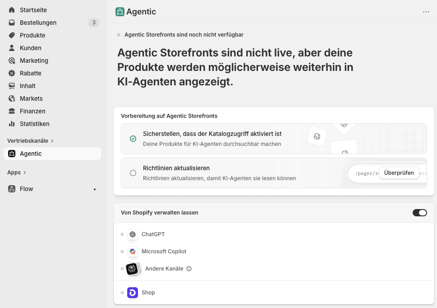Click the Marketing target icon

12,61
